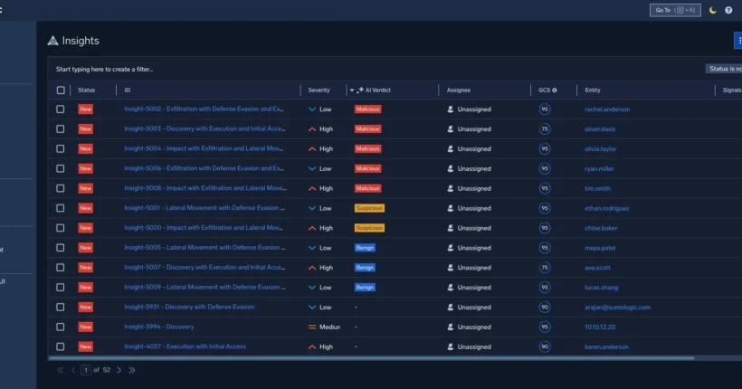Click the AI Verdict sparkle icon
This screenshot has width=742, height=389.
pos(360,90)
